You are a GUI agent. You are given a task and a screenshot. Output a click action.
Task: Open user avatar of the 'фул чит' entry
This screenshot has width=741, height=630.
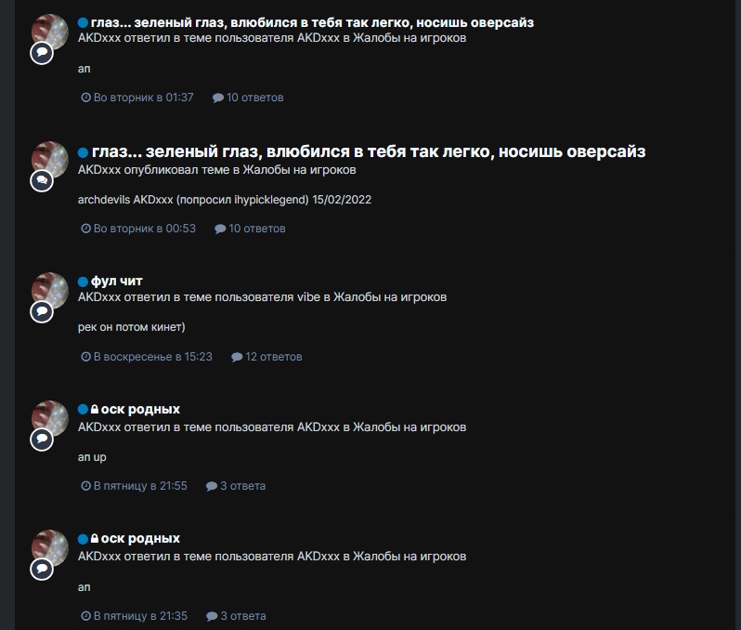50,291
